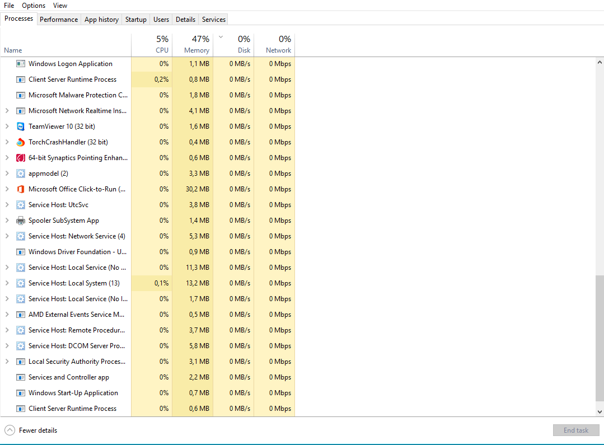Click the Windows Start-Up Application icon
Screen dimensions: 604x445
pyautogui.click(x=20, y=393)
